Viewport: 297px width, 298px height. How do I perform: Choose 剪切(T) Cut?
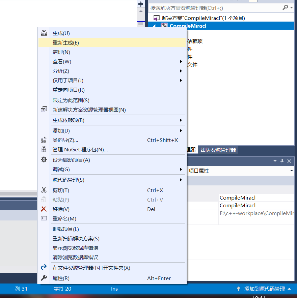click(x=112, y=190)
